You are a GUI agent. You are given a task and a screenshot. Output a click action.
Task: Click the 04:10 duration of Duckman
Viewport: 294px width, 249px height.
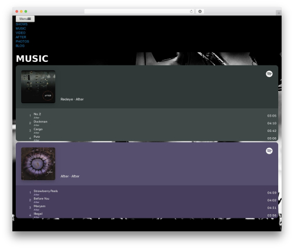[272, 123]
